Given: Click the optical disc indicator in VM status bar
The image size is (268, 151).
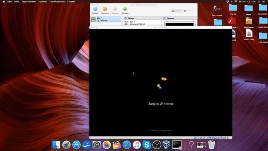Looking at the screenshot, I should pos(198,138).
